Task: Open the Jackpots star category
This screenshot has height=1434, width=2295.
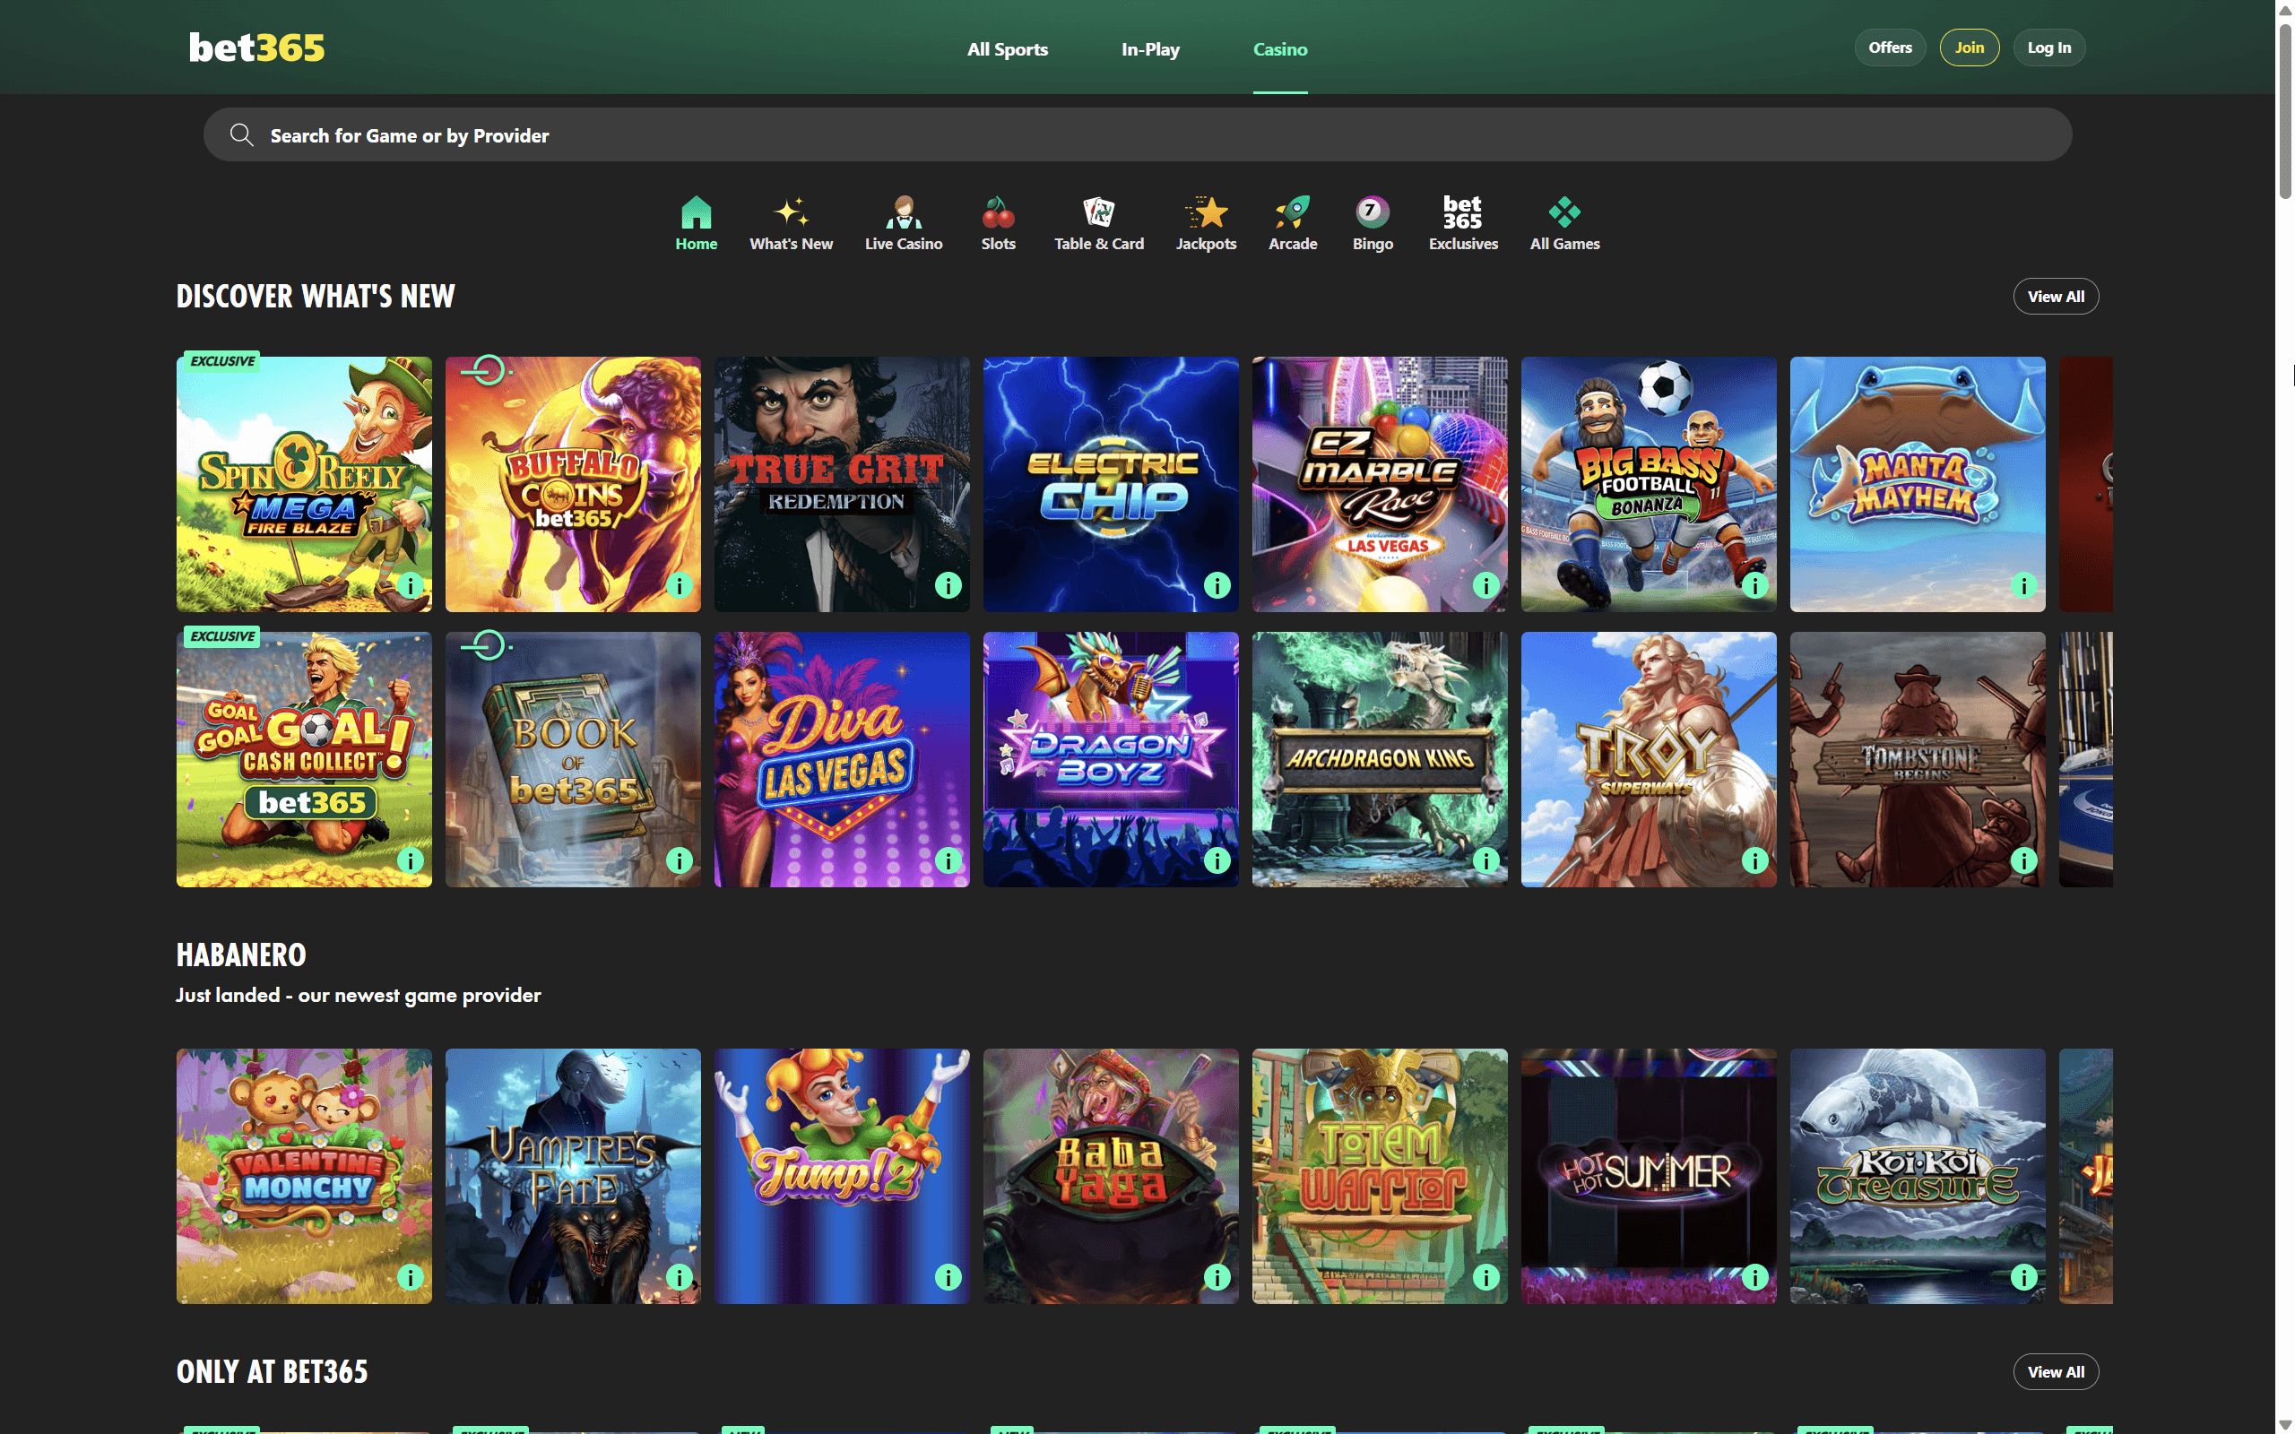Action: (1206, 224)
